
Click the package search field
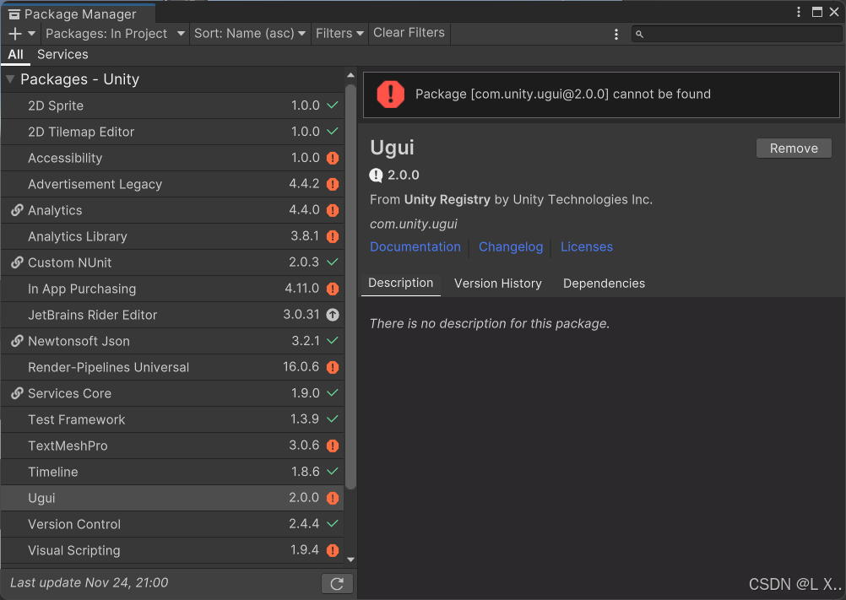click(x=736, y=34)
